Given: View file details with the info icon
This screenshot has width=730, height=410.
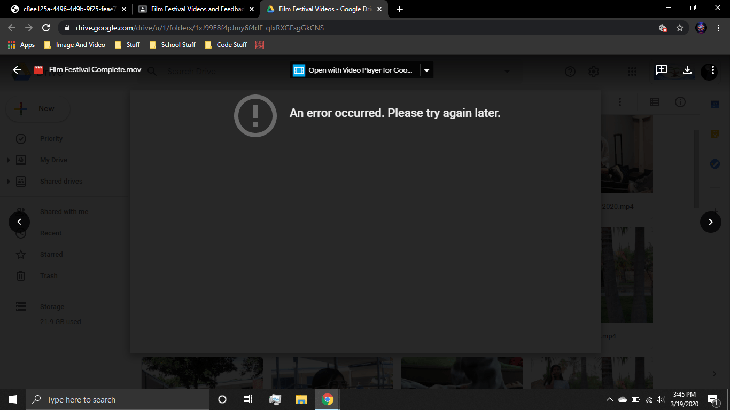Looking at the screenshot, I should tap(680, 102).
